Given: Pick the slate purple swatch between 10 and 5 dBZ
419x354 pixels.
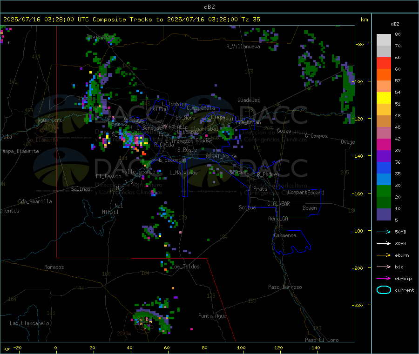Looking at the screenshot, I should pos(384,214).
